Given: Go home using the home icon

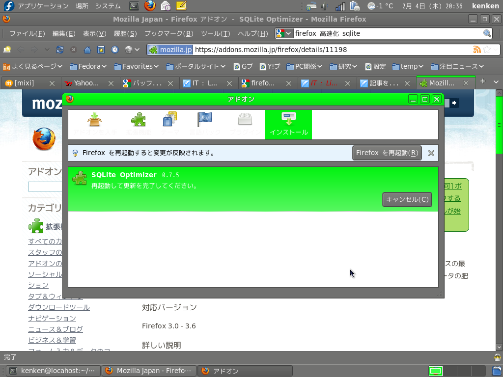Looking at the screenshot, I should [87, 49].
